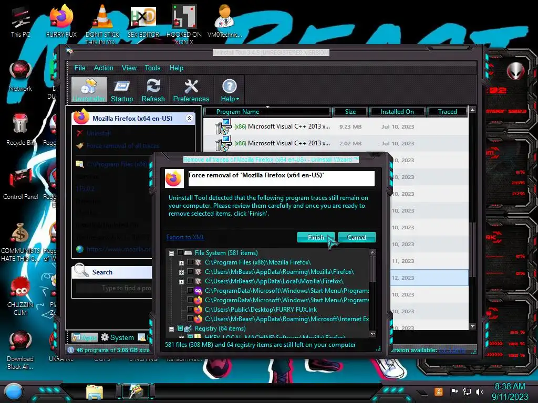The width and height of the screenshot is (538, 403).
Task: Click the Uninstall link in the details panel
Action: click(99, 133)
